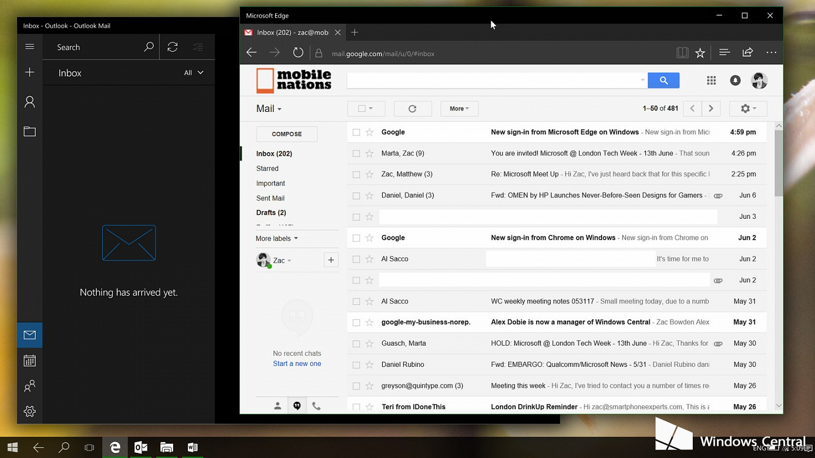Switch to Mail view in Outlook sidebar

[30, 335]
